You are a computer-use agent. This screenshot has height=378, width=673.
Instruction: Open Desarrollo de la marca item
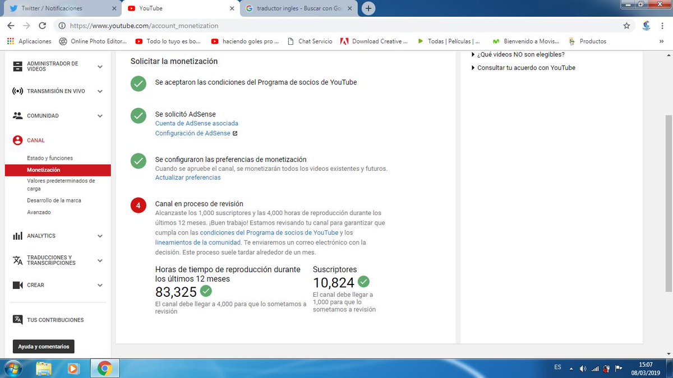(54, 200)
